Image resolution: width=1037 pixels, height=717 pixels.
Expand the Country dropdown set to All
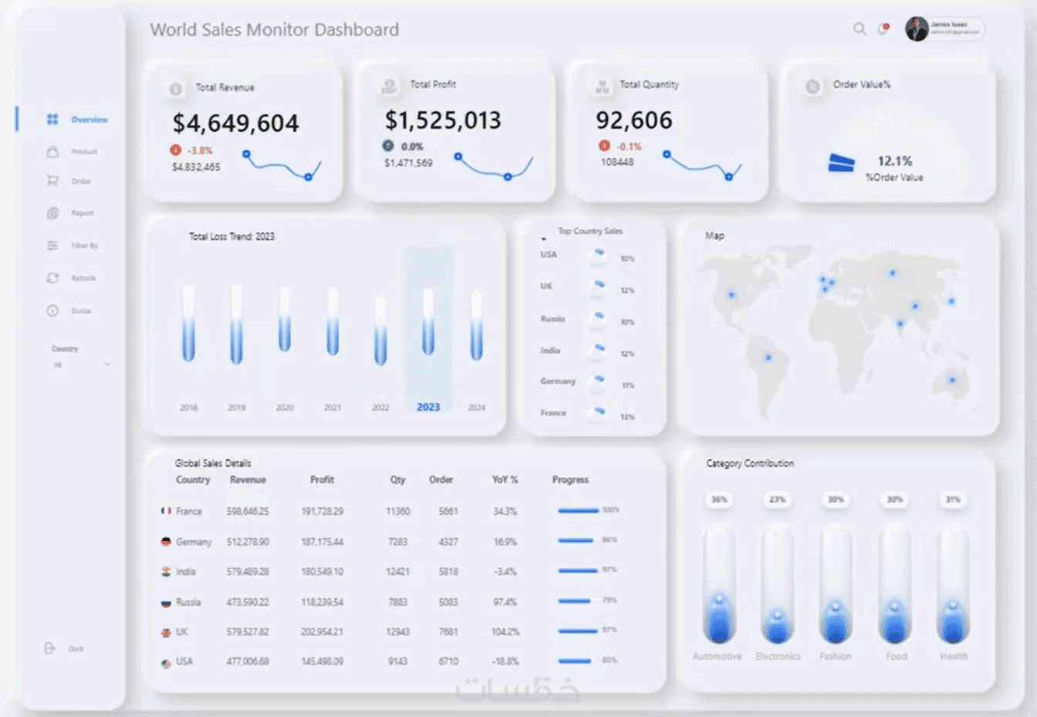click(81, 364)
